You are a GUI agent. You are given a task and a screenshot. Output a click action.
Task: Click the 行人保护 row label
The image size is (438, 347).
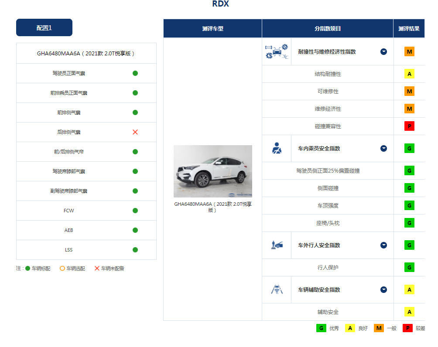tap(328, 267)
